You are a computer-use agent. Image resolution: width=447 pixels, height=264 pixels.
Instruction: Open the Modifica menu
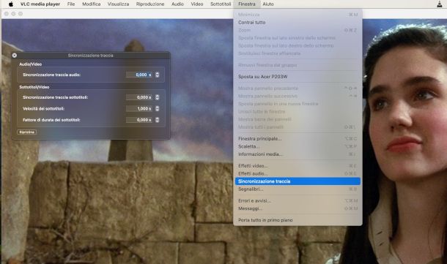[x=91, y=4]
